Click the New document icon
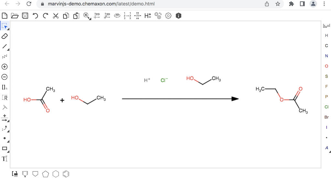The height and width of the screenshot is (178, 331). point(5,15)
